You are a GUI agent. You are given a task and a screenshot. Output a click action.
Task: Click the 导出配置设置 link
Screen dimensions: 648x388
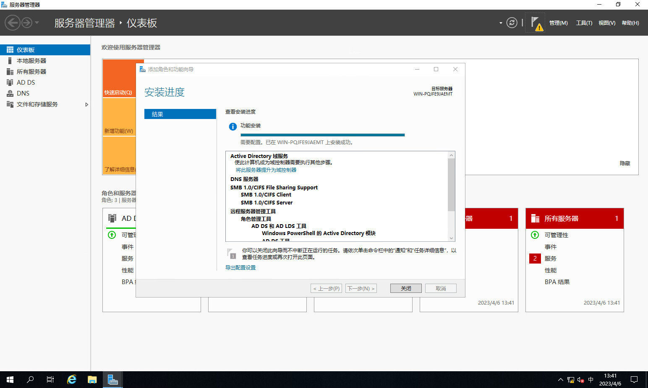tap(240, 268)
